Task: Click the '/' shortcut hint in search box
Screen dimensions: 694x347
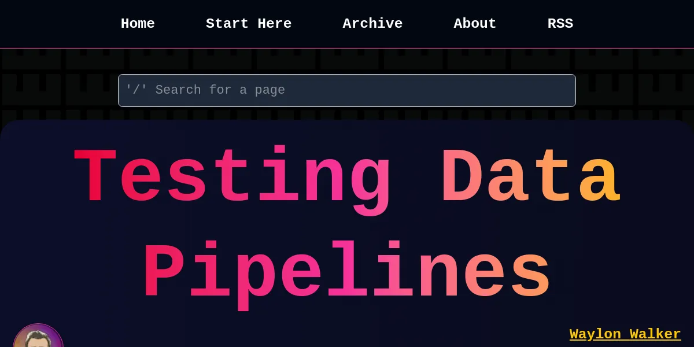Action: (x=136, y=90)
